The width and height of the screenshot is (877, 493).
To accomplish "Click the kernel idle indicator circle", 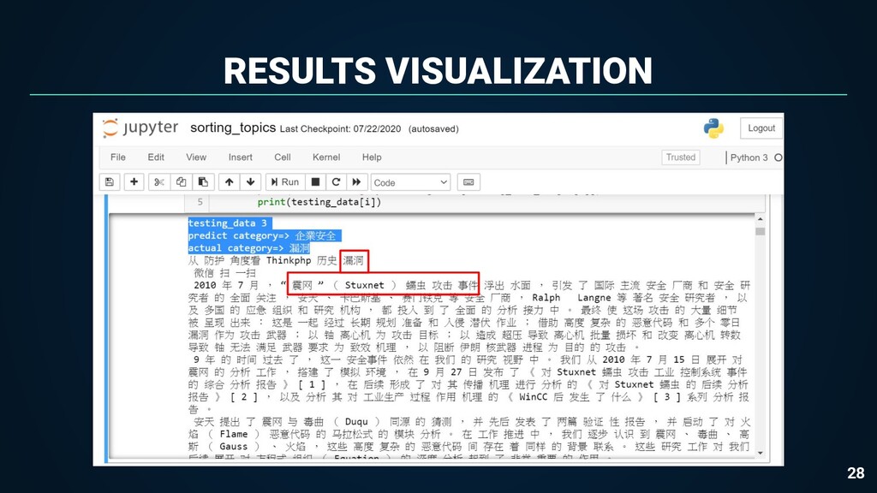I will pyautogui.click(x=778, y=157).
